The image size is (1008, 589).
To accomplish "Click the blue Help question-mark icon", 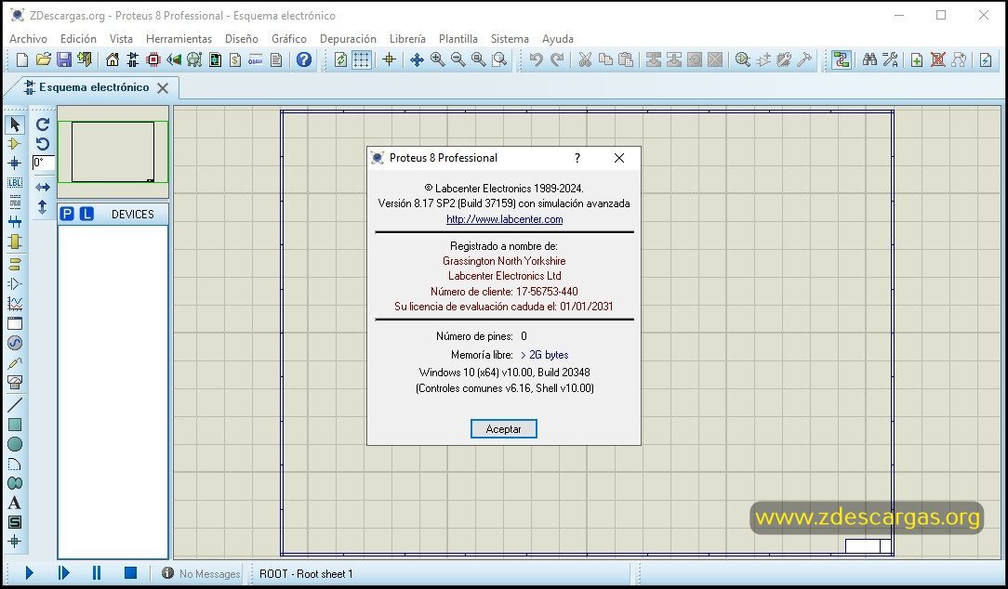I will coord(304,59).
